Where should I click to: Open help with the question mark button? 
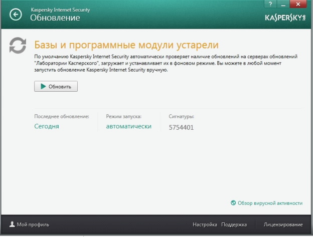click(270, 4)
